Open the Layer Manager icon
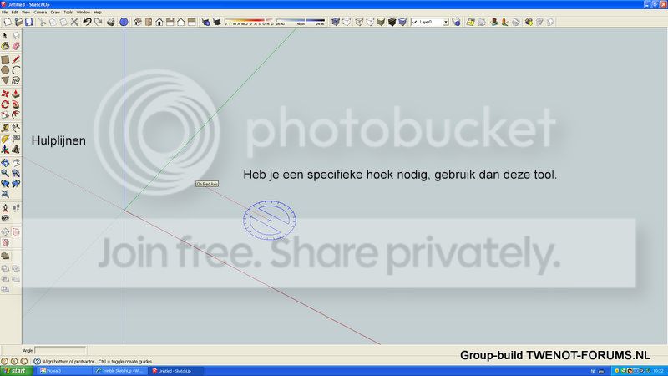The width and height of the screenshot is (668, 376). [456, 22]
